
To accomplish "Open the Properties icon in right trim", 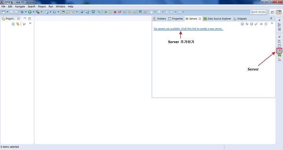I will click(279, 46).
